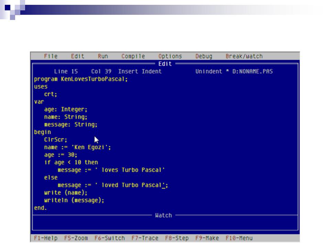Click the 'Indent' mode indicator
Image resolution: width=330 pixels, height=243 pixels.
tap(152, 72)
